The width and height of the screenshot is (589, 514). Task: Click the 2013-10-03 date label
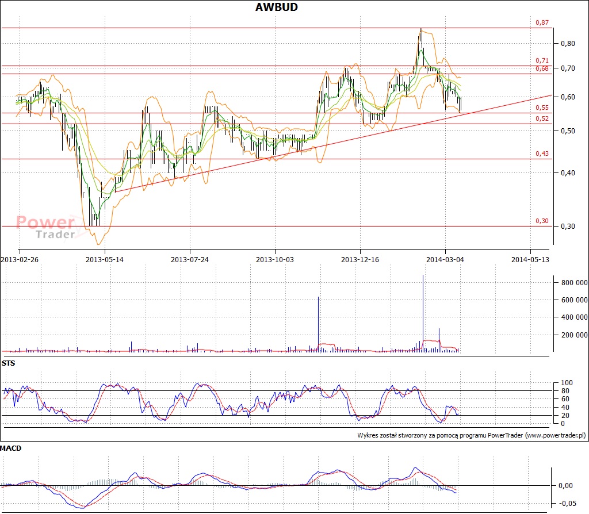coord(275,259)
